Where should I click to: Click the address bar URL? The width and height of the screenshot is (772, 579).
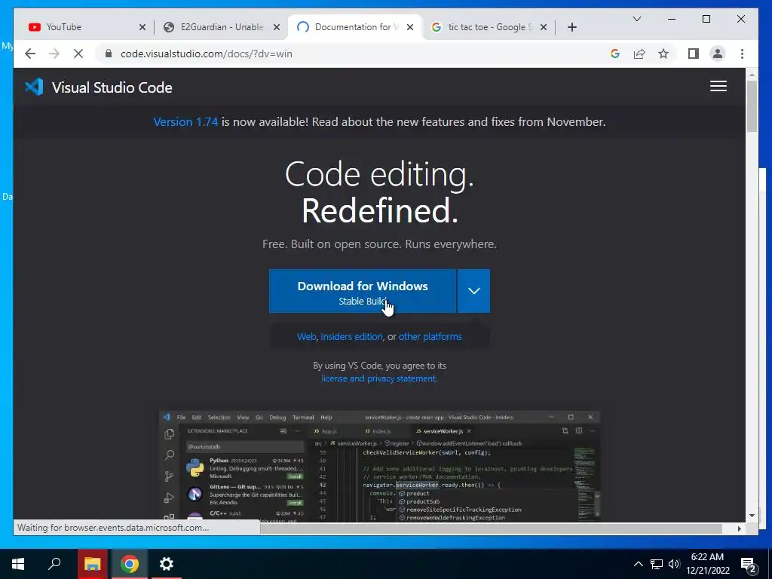207,54
